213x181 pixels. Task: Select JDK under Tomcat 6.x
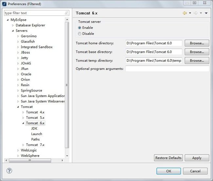tap(34, 129)
